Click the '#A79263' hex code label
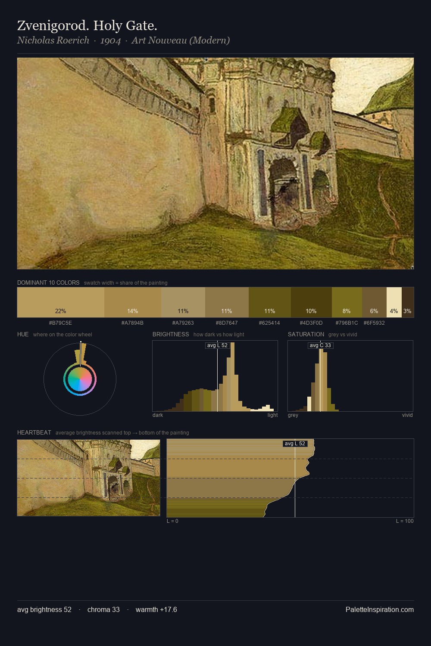The width and height of the screenshot is (431, 646). tap(183, 323)
